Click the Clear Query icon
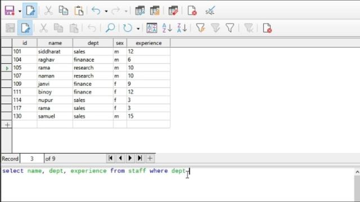Screen dimensions: 360x202 tap(192, 11)
